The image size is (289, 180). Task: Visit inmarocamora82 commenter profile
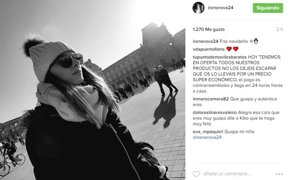(211, 99)
